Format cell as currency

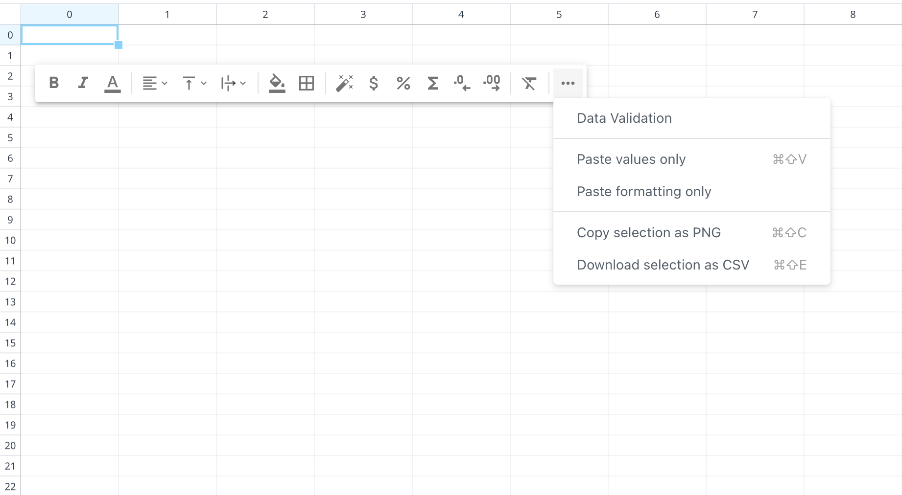click(x=374, y=83)
